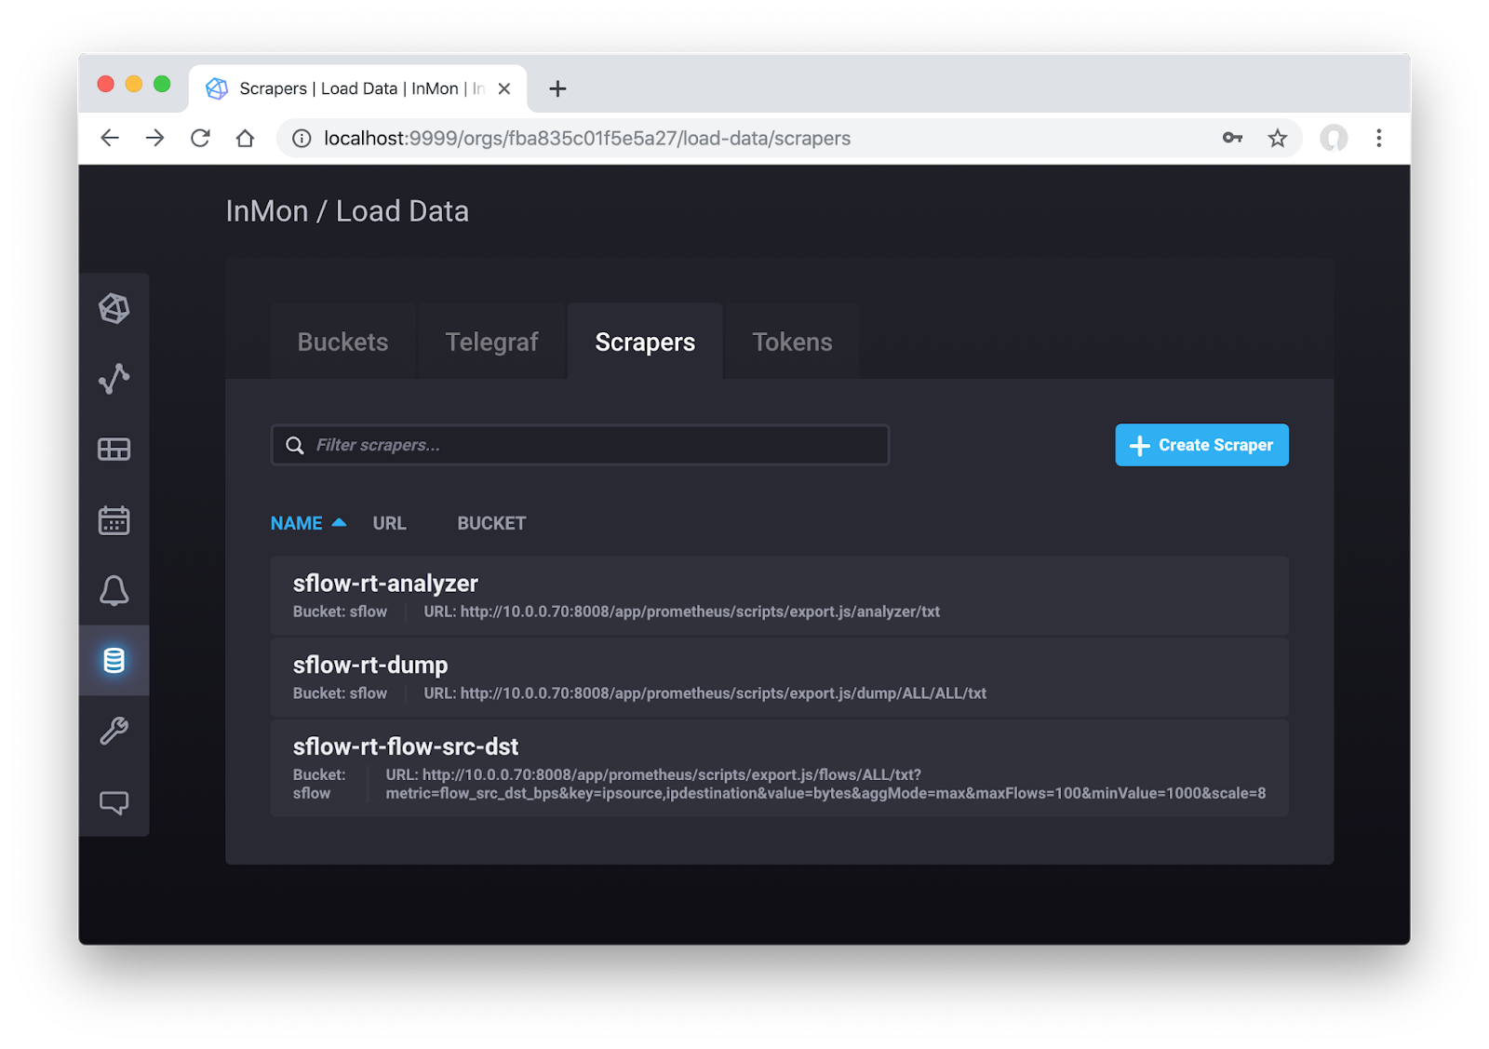Click the sflow-rt-flow-src-dst flows URL text
The width and height of the screenshot is (1489, 1049).
coord(825,784)
